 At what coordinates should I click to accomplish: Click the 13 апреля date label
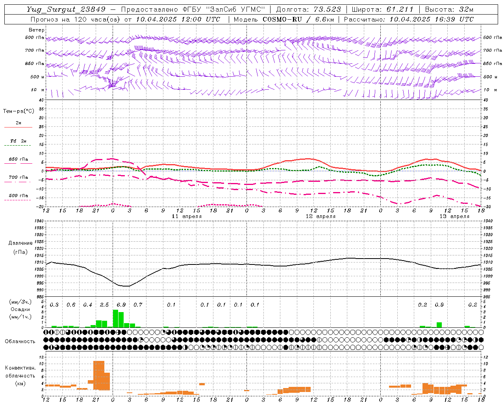point(454,216)
